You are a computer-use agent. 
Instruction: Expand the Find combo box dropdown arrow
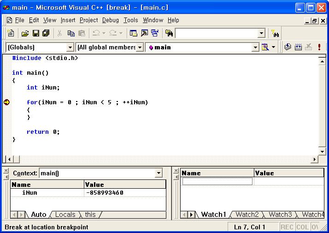click(x=261, y=33)
